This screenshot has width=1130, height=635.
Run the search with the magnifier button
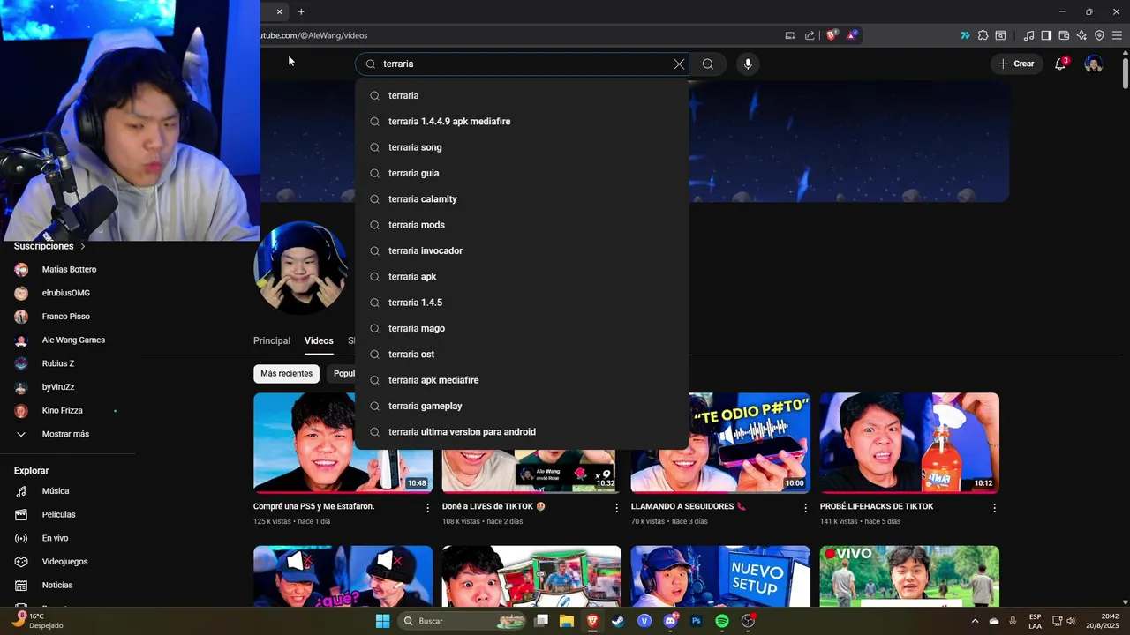pos(708,63)
